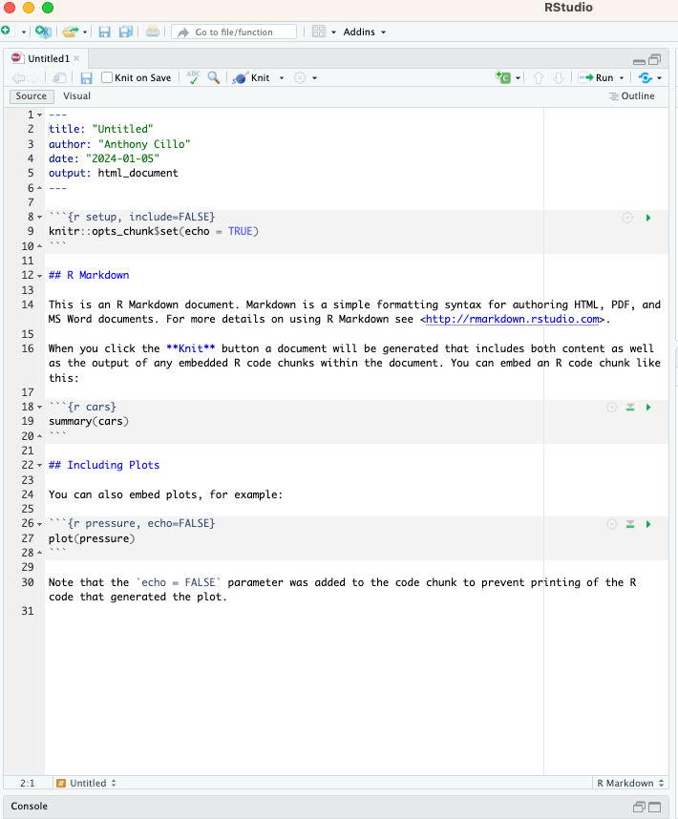
Task: Minimize the Console pane icon
Action: (x=638, y=807)
